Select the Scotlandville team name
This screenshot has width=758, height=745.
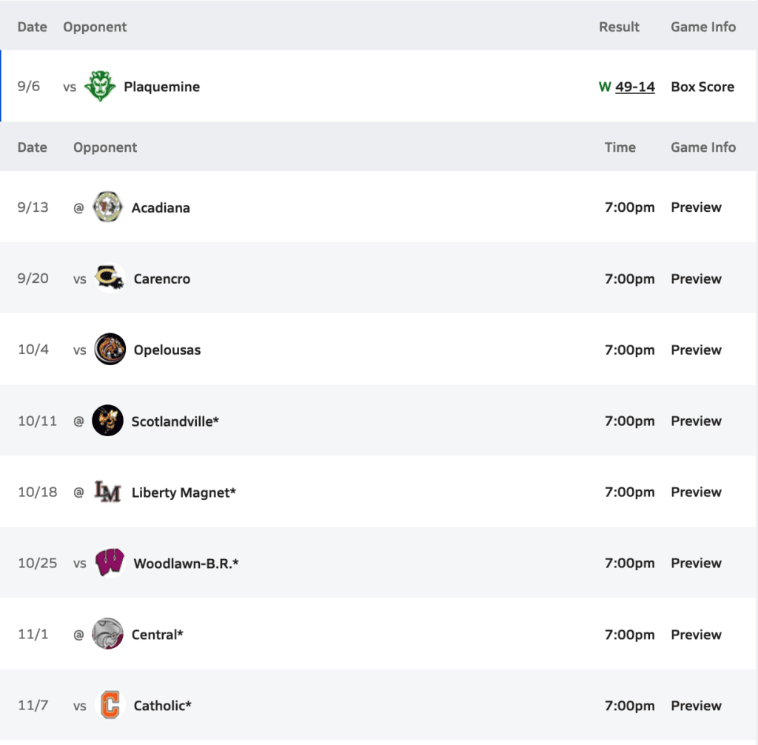[x=175, y=421]
